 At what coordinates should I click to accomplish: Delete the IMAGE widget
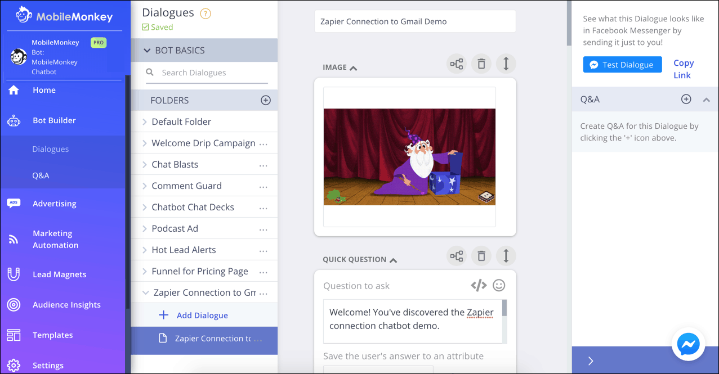(481, 64)
